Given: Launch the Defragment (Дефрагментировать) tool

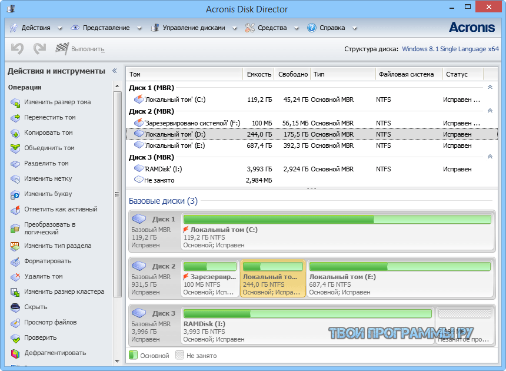Looking at the screenshot, I should [x=14, y=353].
